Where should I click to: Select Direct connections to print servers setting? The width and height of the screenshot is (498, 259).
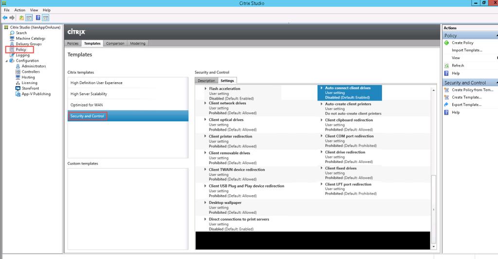239,219
